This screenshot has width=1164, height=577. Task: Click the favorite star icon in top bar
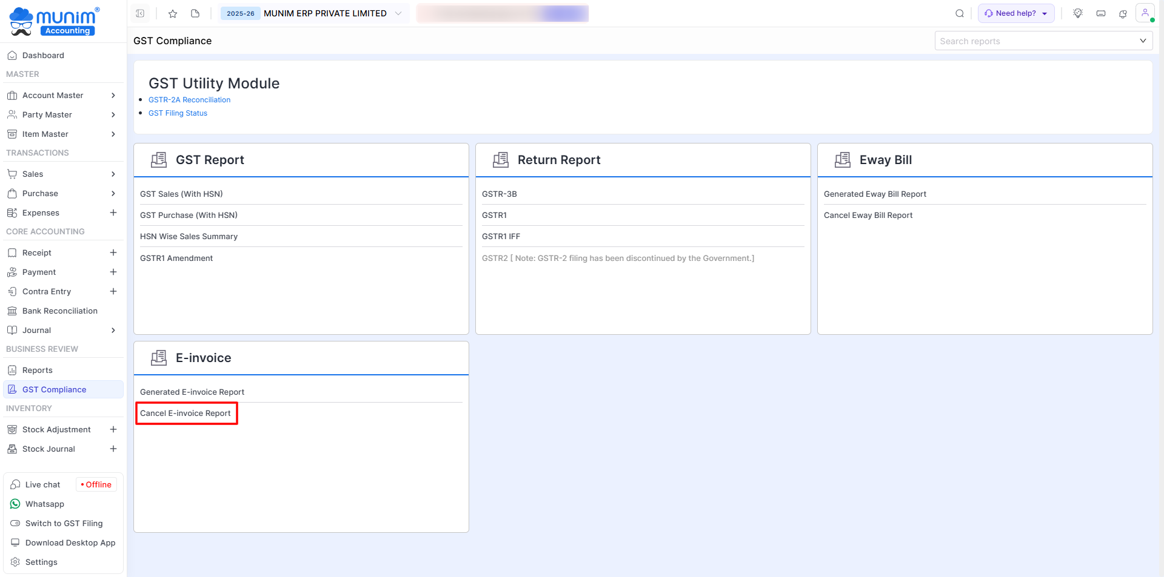[x=173, y=13]
